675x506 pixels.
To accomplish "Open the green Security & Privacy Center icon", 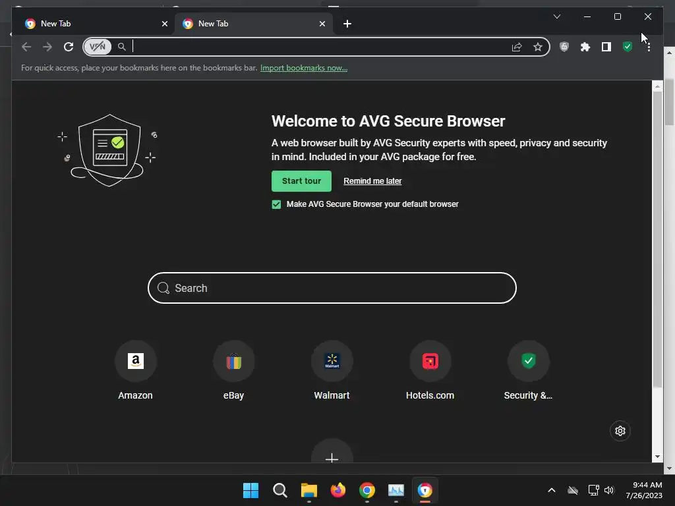I will (x=628, y=47).
